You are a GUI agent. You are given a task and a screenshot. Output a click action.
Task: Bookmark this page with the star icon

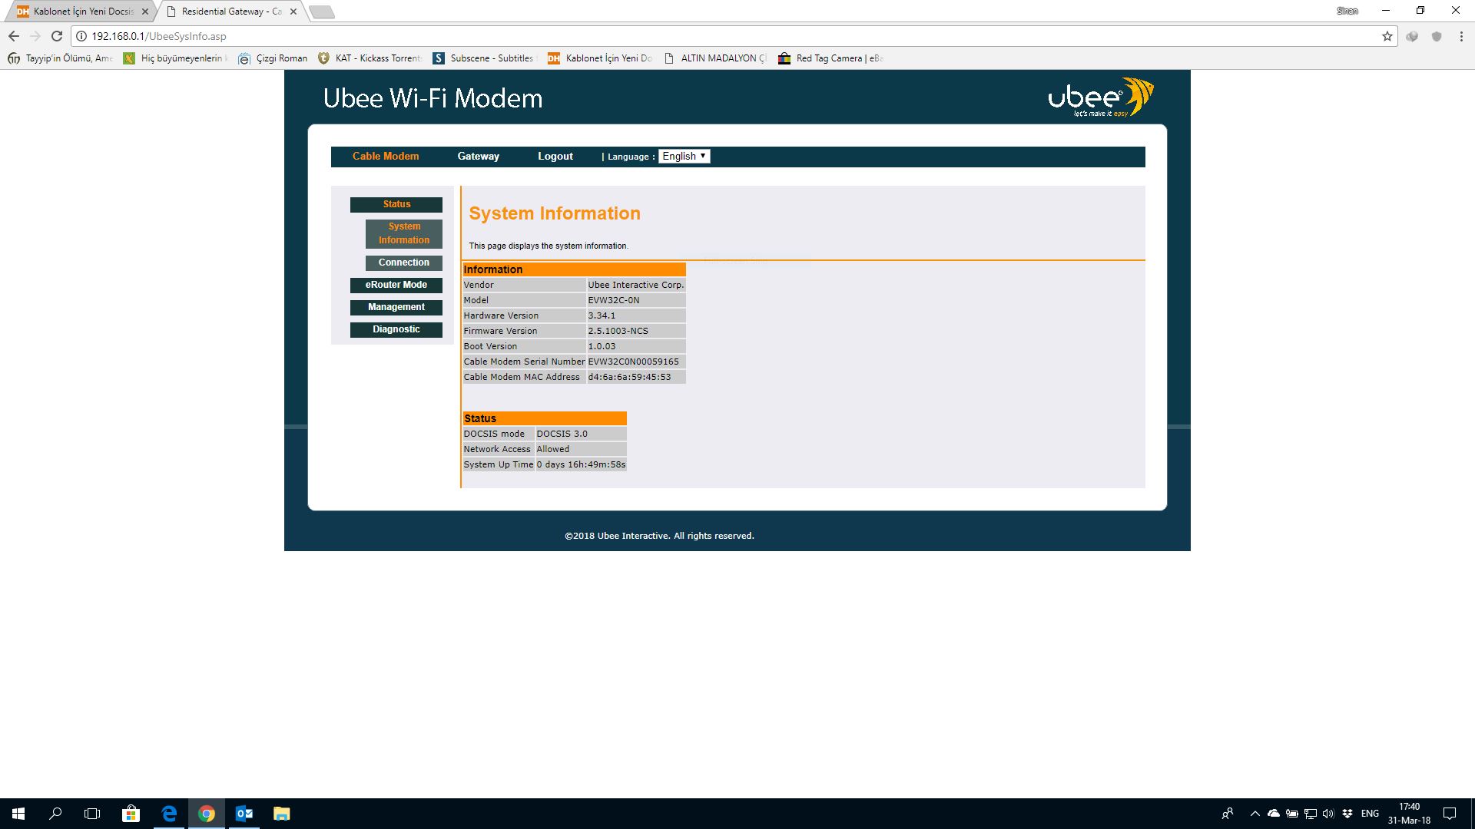point(1387,36)
